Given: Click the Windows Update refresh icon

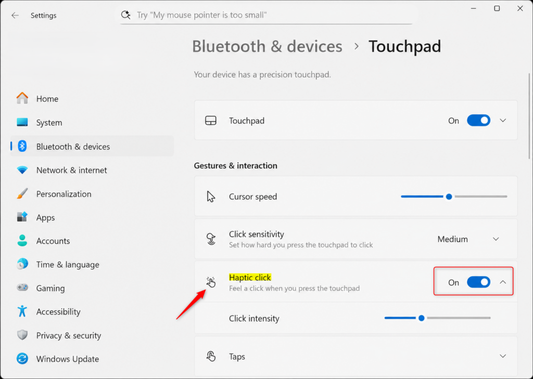Looking at the screenshot, I should pos(22,358).
